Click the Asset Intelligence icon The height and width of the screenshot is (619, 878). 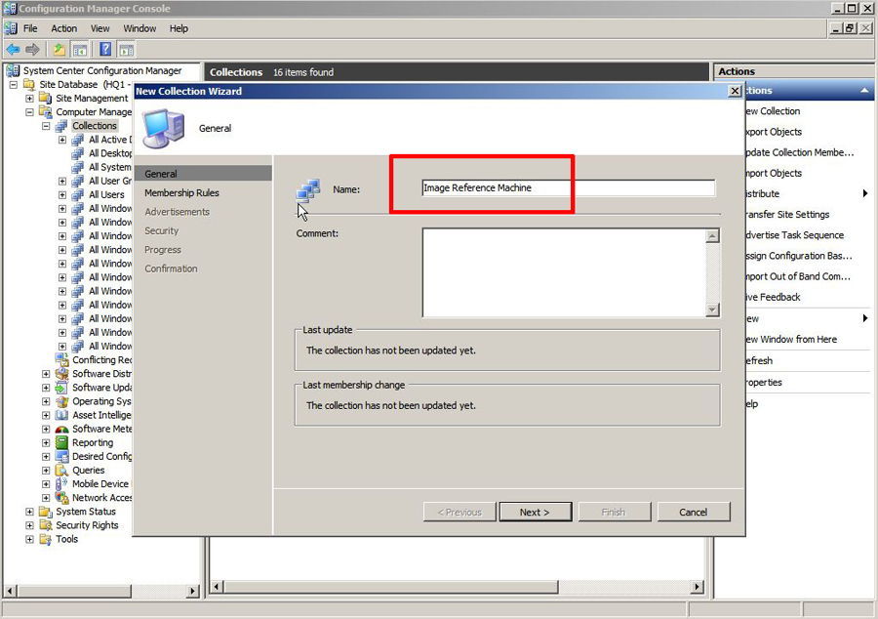(61, 415)
